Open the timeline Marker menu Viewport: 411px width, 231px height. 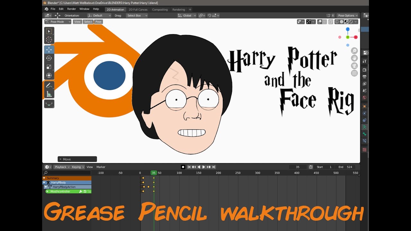click(101, 167)
